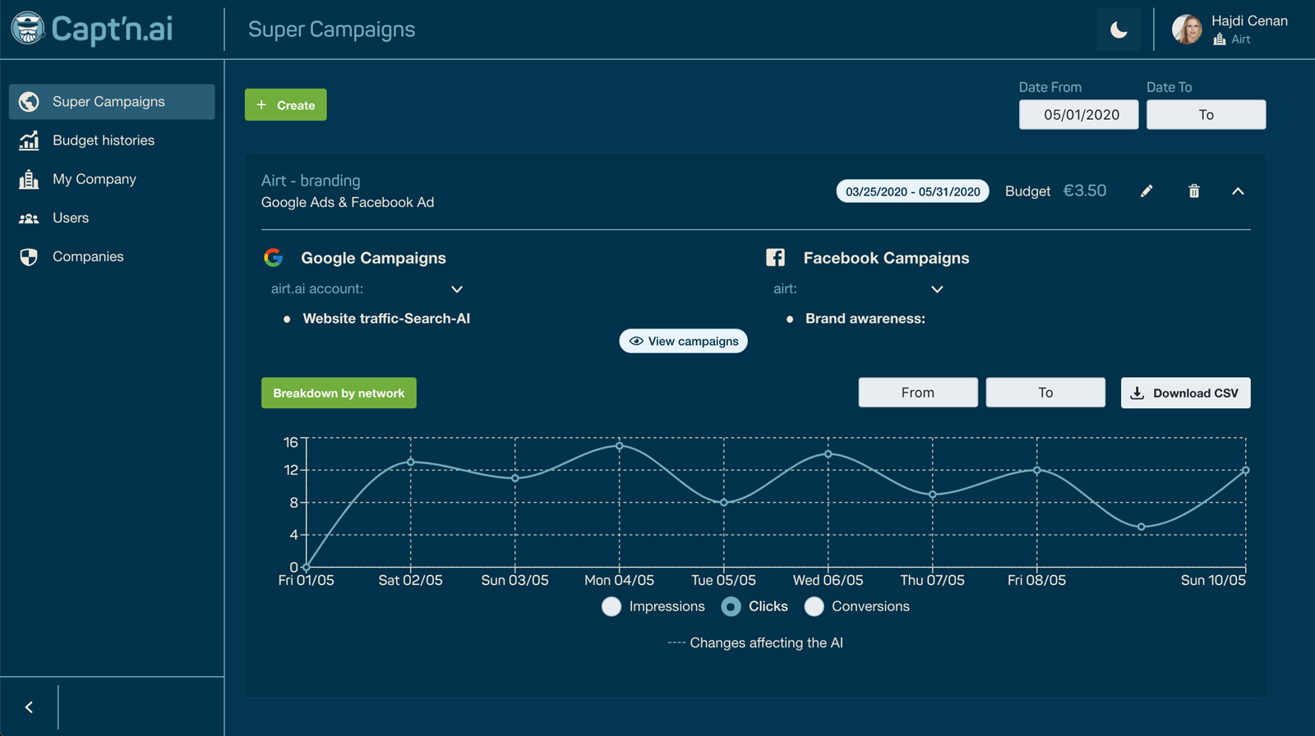Click the Google Campaigns heading

point(373,258)
